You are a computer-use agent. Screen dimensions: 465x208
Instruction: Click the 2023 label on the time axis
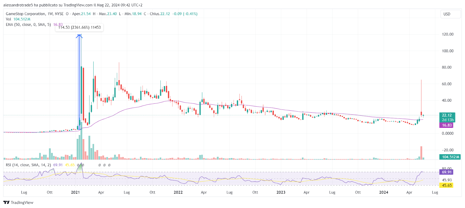281,192
